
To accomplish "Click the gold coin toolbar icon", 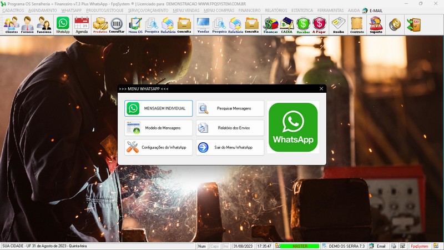I will tap(395, 24).
